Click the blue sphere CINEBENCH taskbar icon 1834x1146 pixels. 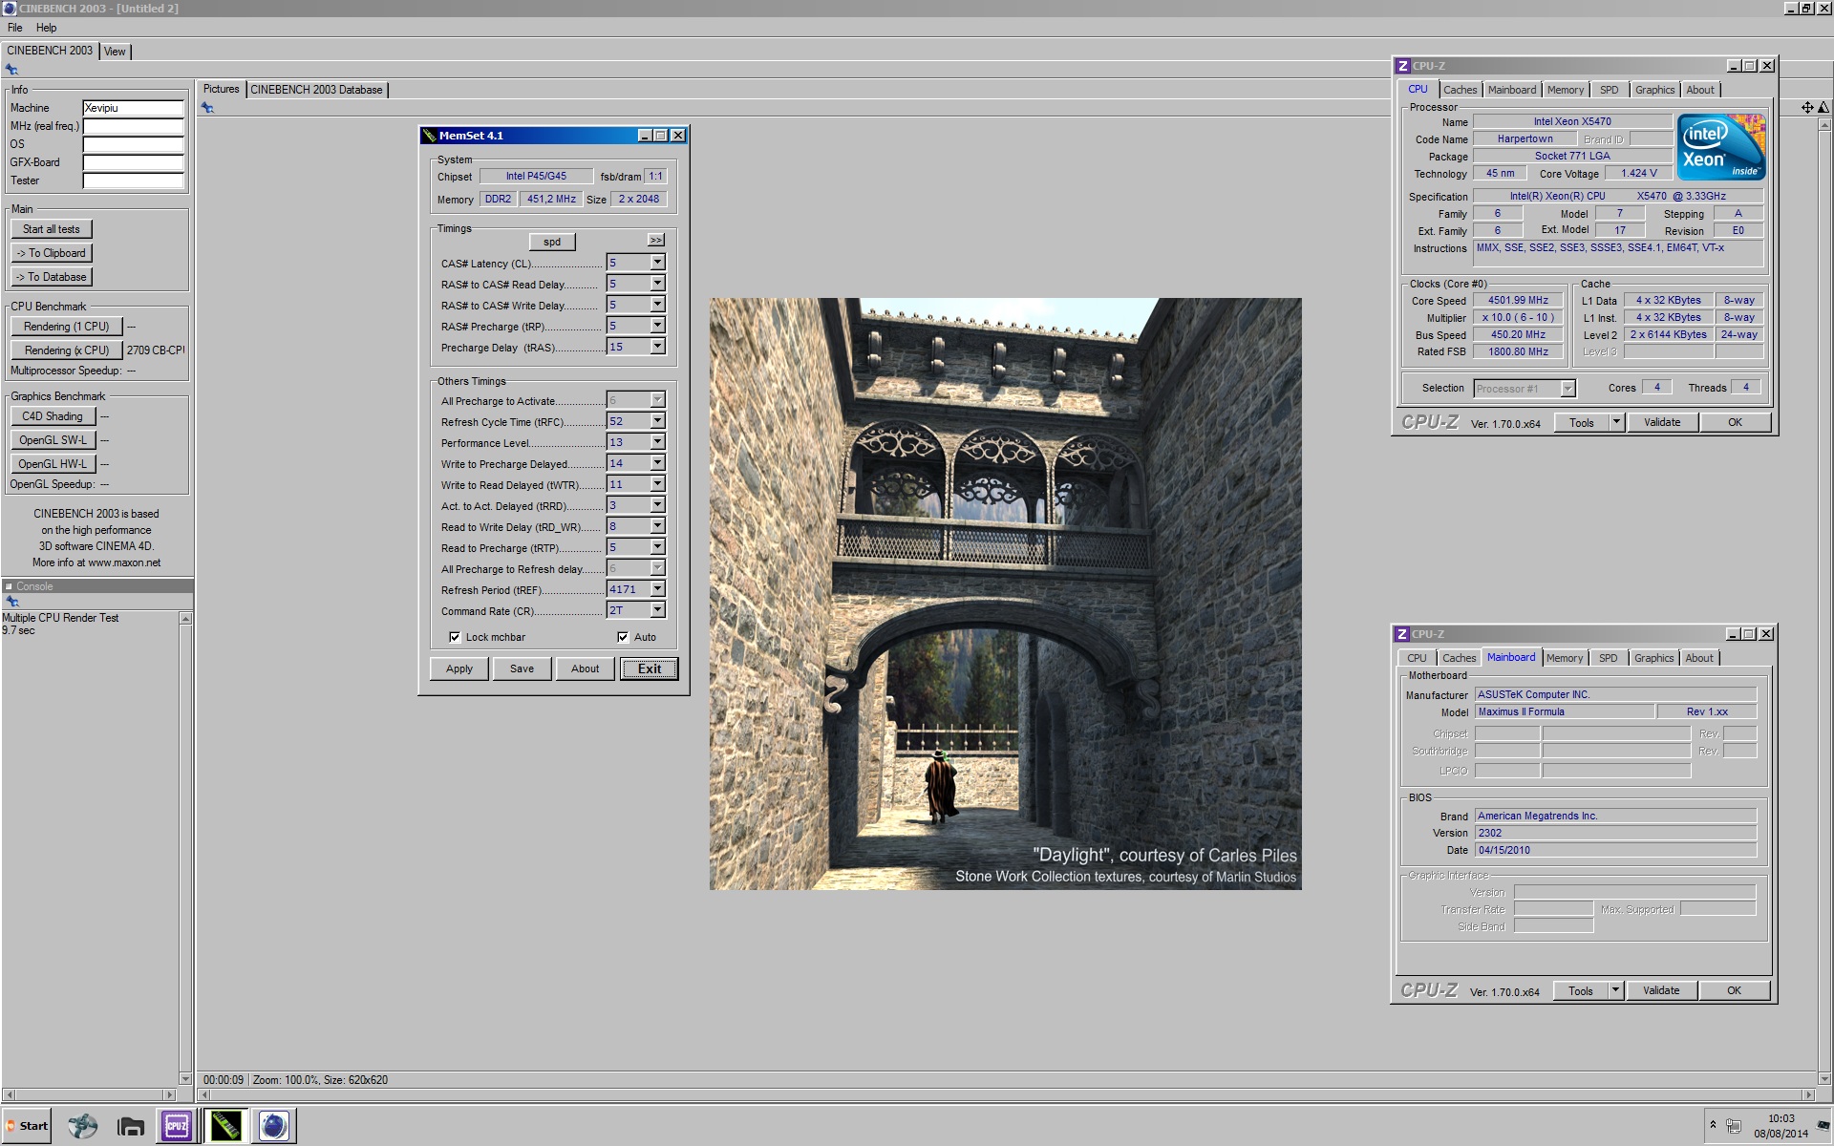(274, 1126)
